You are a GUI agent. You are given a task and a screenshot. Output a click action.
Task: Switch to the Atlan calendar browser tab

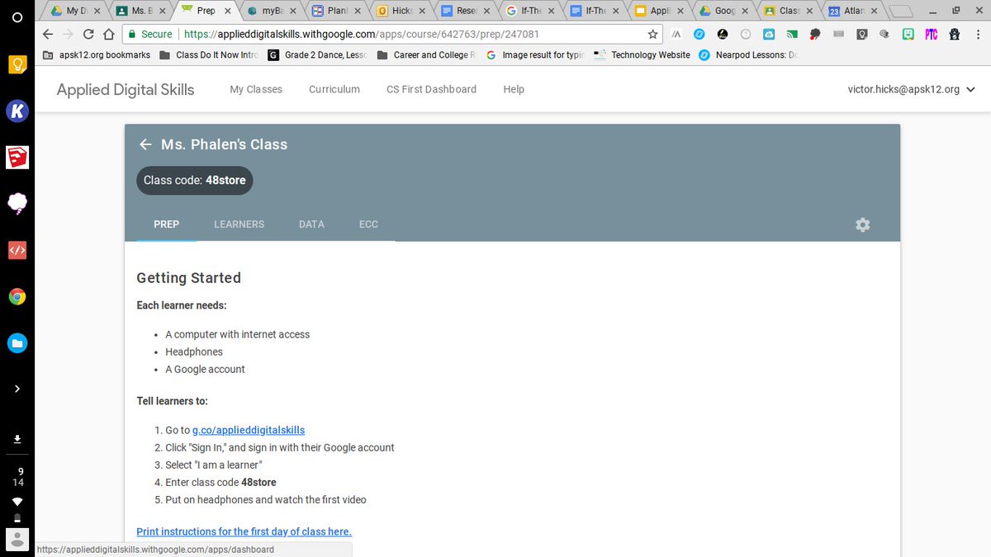click(x=852, y=11)
